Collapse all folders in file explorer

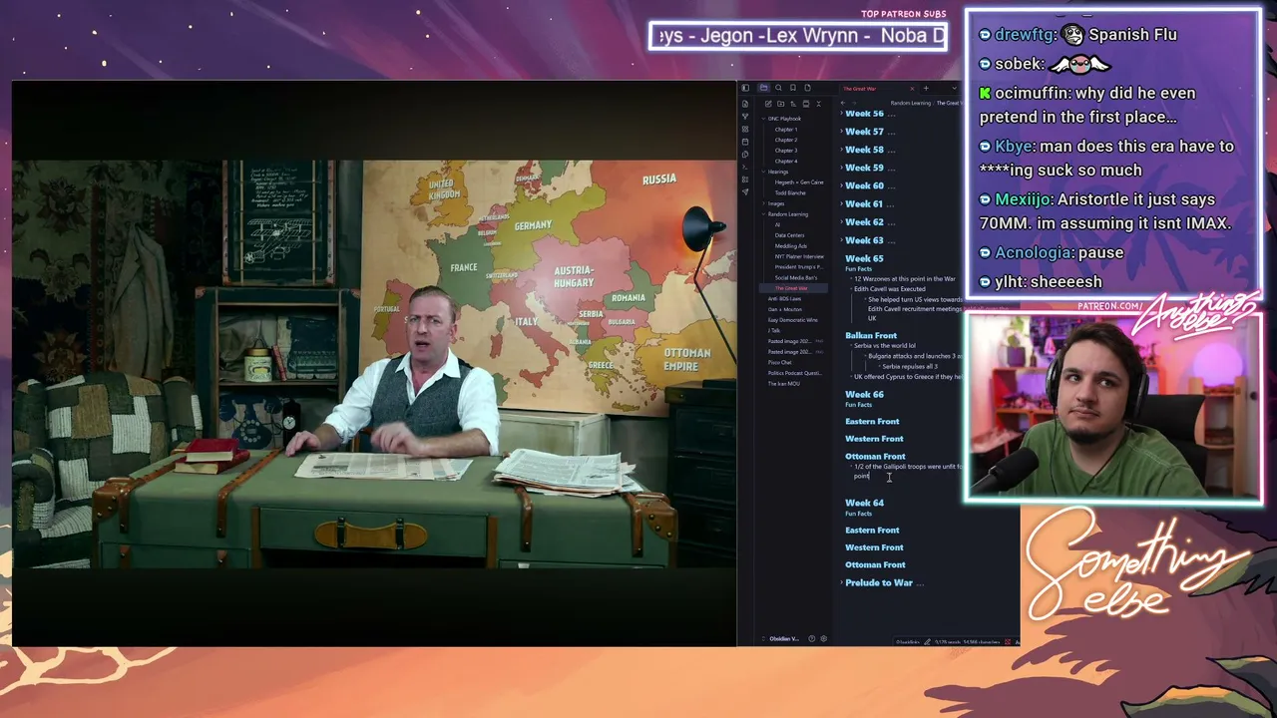pos(806,104)
